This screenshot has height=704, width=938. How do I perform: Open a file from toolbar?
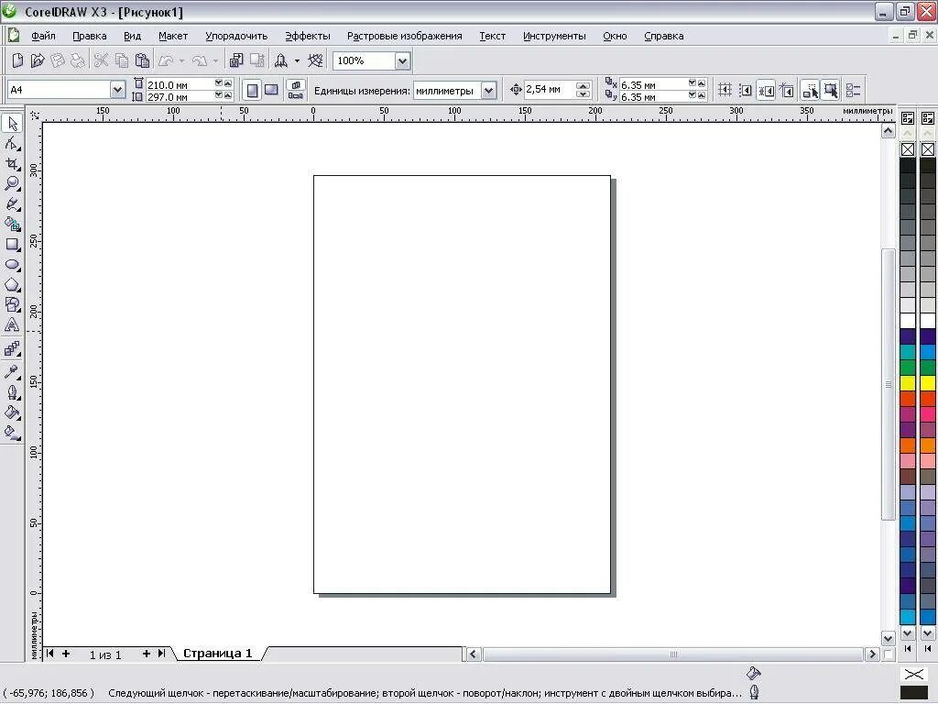coord(37,60)
